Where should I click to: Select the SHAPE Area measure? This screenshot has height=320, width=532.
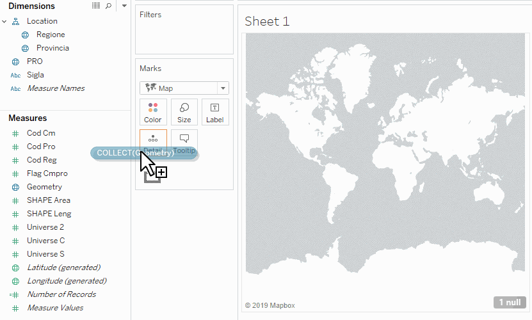(x=49, y=200)
